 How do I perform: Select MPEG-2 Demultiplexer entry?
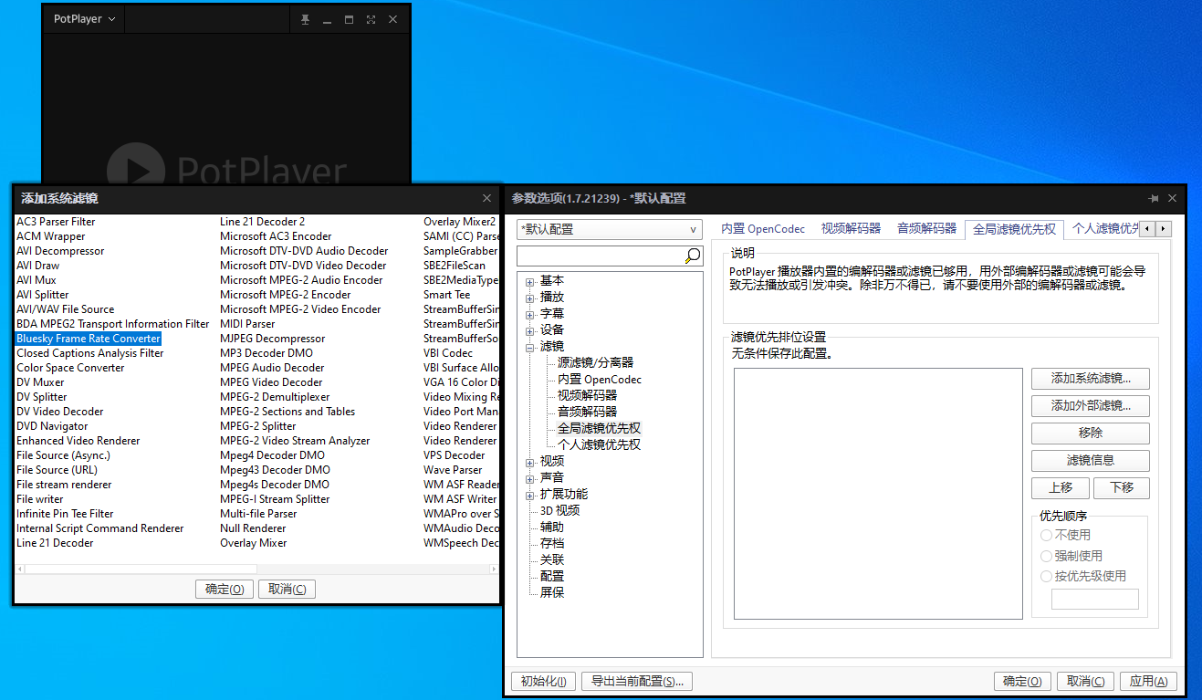275,397
